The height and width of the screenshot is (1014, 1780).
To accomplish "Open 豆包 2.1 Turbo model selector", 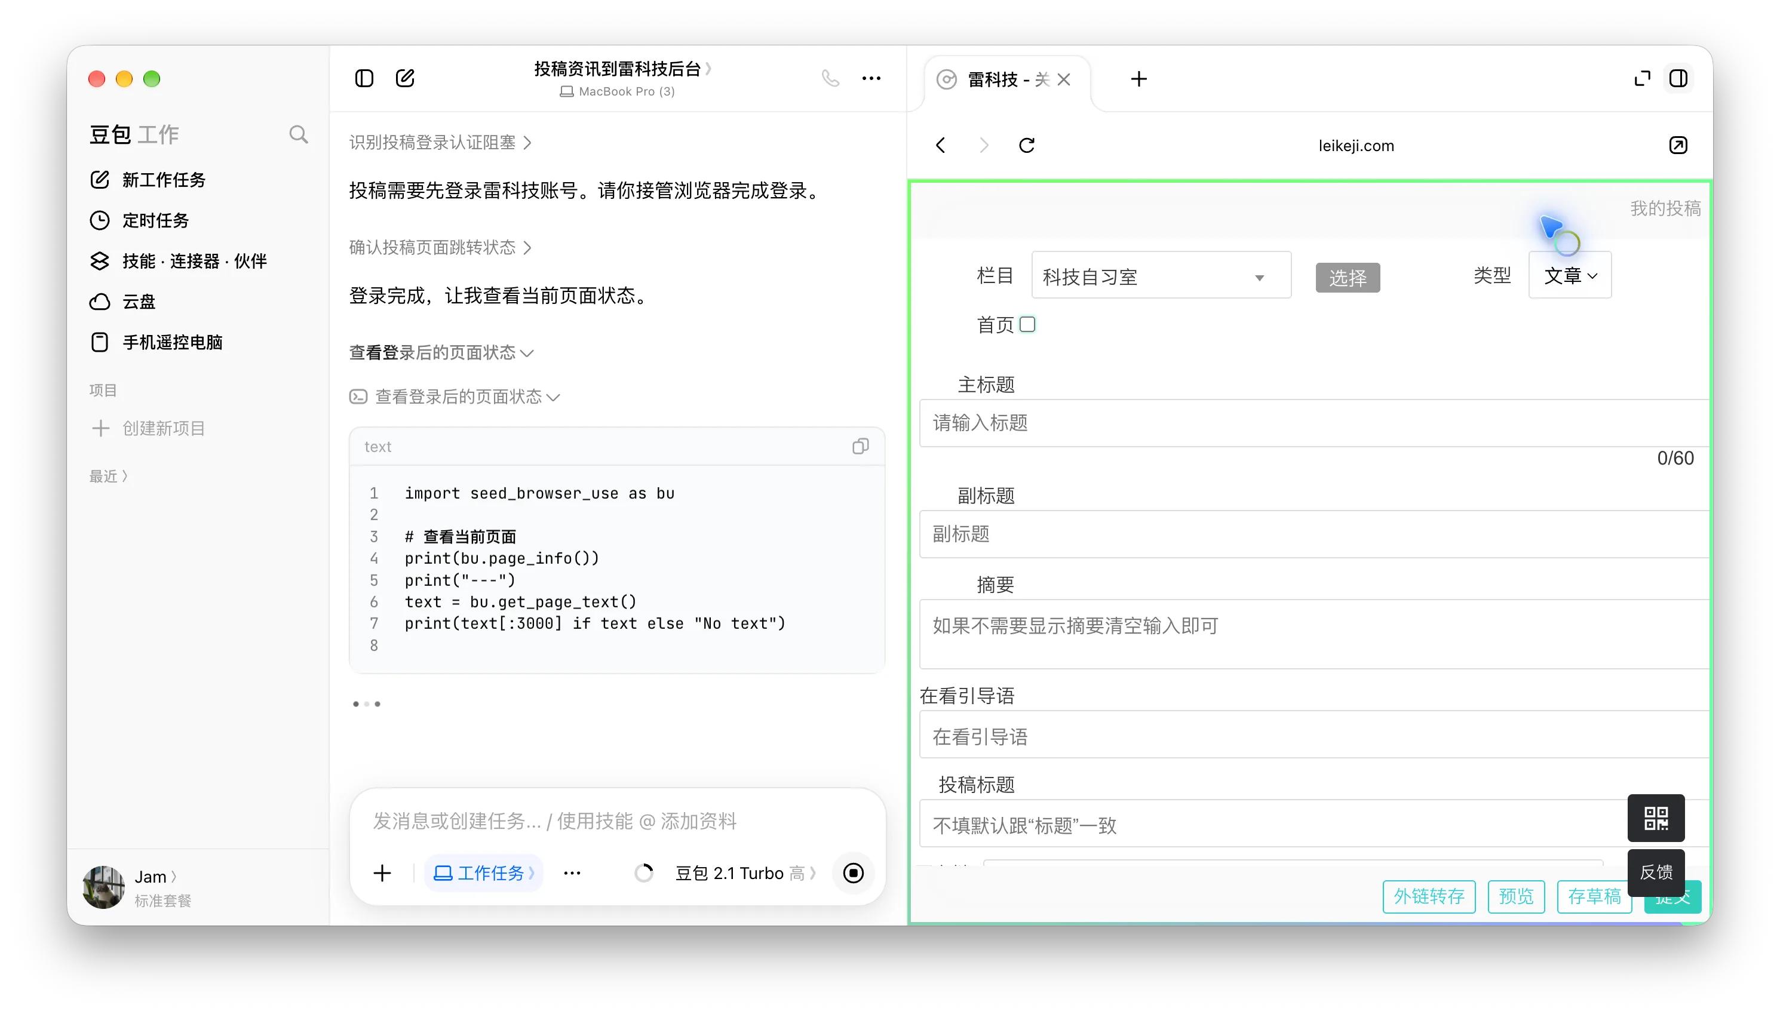I will 745,872.
